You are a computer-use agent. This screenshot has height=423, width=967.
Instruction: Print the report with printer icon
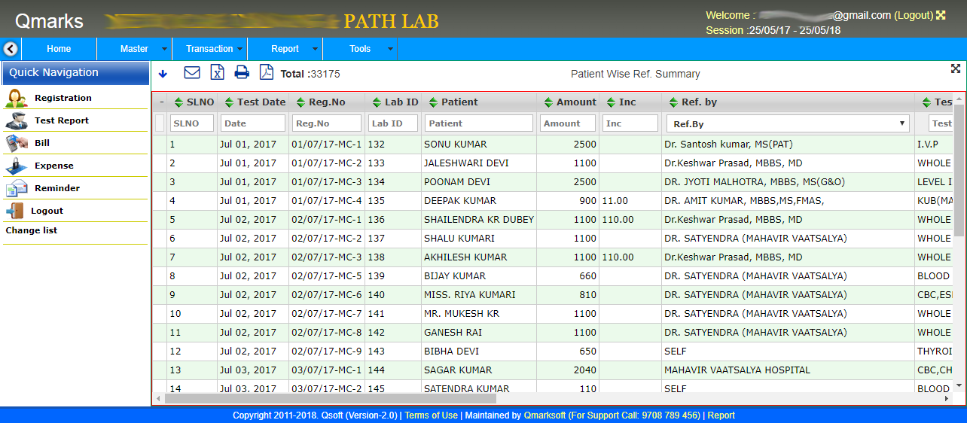click(242, 72)
